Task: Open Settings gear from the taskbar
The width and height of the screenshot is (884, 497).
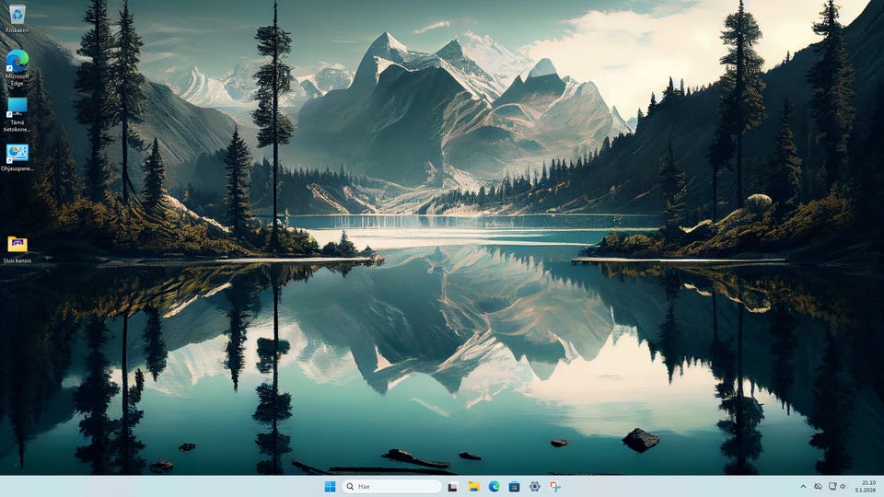Action: click(x=534, y=486)
